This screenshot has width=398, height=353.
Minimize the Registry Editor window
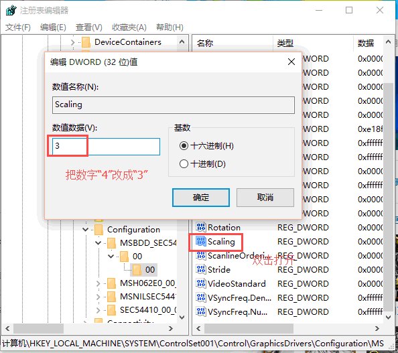pyautogui.click(x=319, y=10)
